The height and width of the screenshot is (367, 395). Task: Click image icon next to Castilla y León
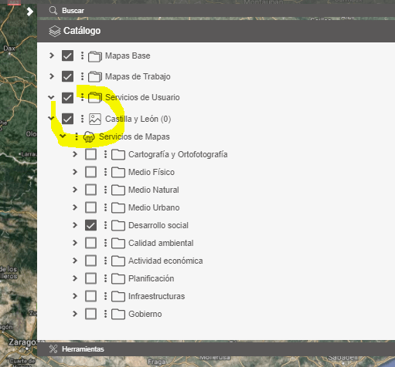pyautogui.click(x=95, y=119)
